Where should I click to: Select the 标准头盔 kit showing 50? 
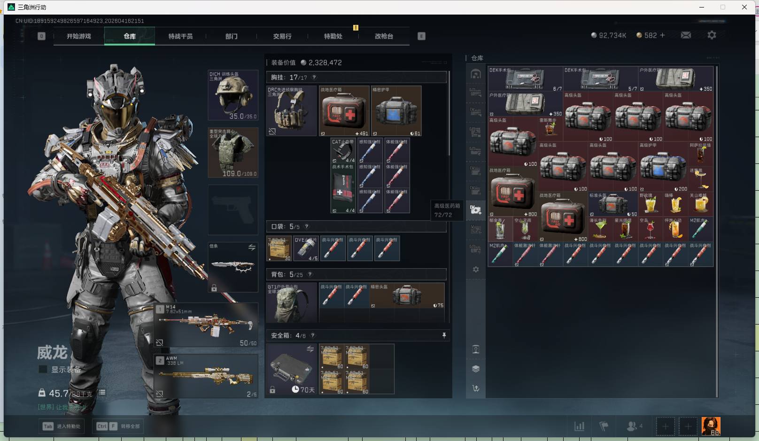(x=613, y=204)
